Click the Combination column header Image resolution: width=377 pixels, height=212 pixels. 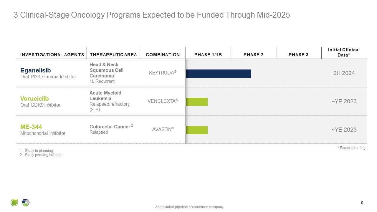163,55
